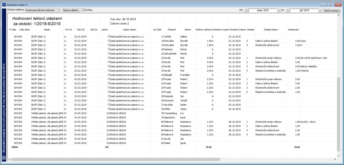The width and height of the screenshot is (344, 165).
Task: Click first name cell 'František'
Action: click(185, 75)
